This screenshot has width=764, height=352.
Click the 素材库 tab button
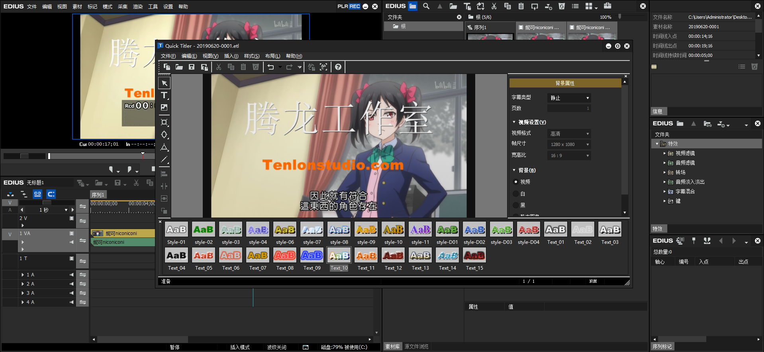pyautogui.click(x=392, y=346)
